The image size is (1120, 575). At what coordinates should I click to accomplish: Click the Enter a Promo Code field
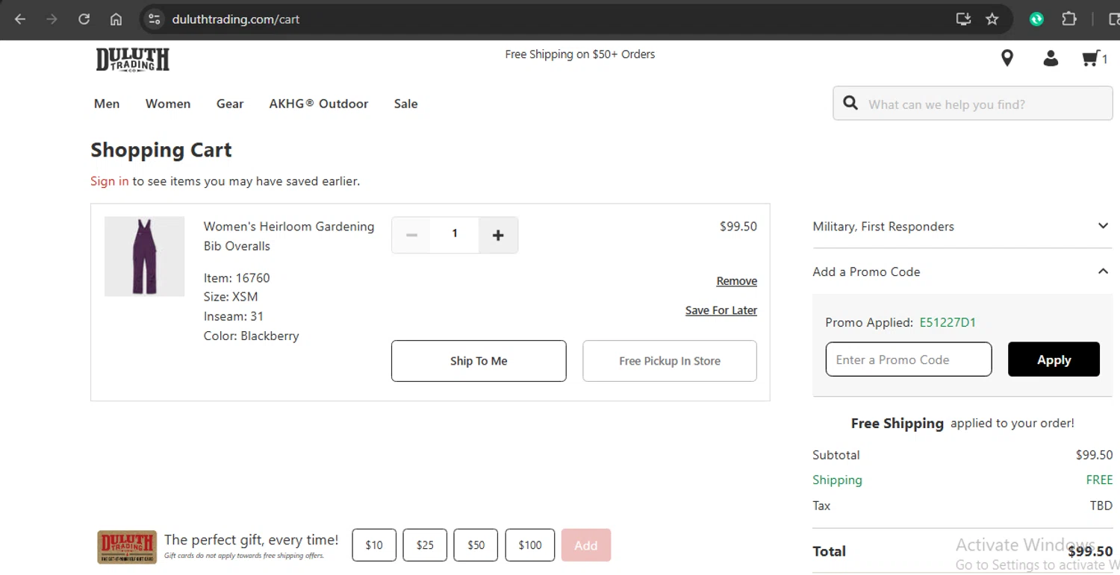(x=908, y=359)
